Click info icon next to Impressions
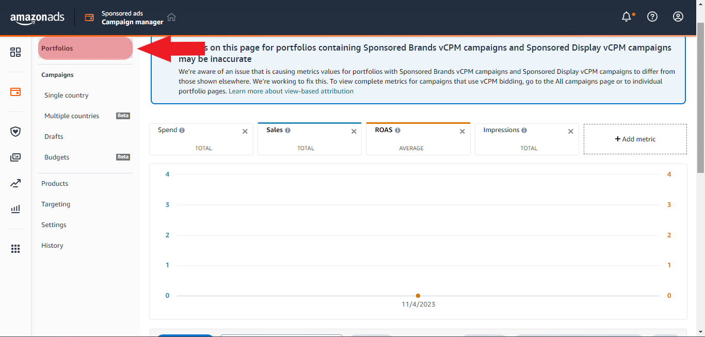Viewport: 705px width, 337px height. (x=524, y=131)
